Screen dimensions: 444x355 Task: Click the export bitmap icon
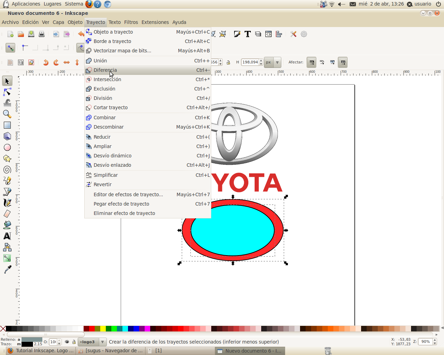67,34
